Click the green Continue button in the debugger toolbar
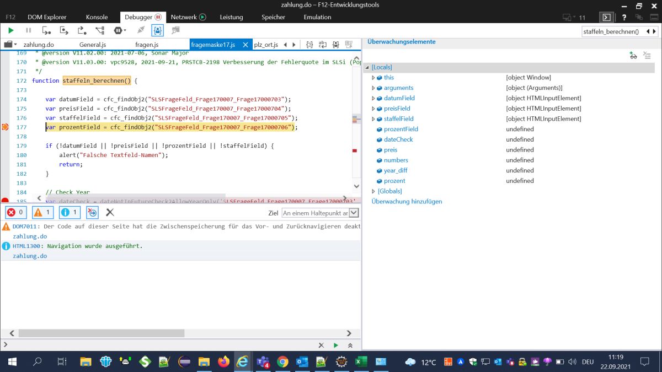The width and height of the screenshot is (662, 372). click(x=10, y=30)
